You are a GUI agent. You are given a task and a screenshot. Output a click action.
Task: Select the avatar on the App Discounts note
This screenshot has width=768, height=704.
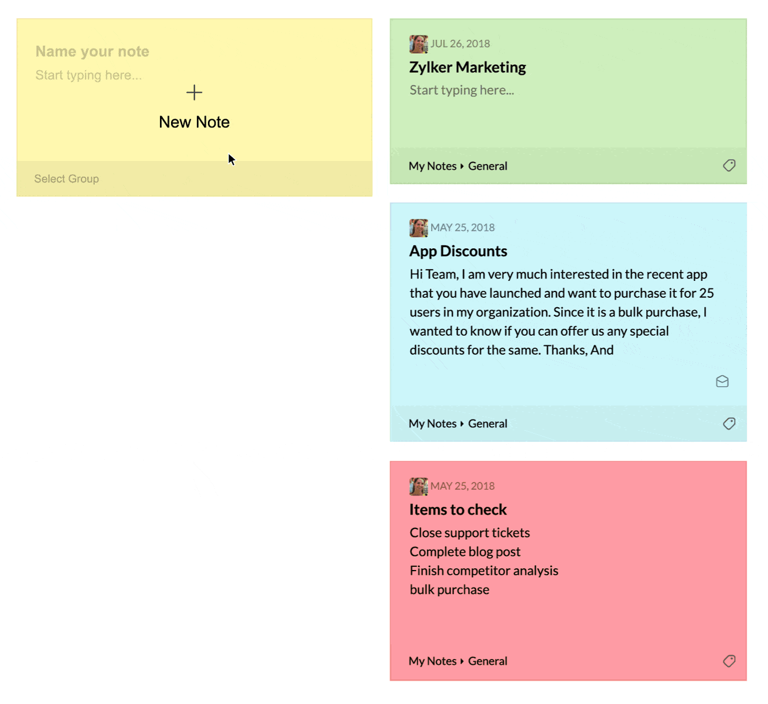[x=418, y=227]
